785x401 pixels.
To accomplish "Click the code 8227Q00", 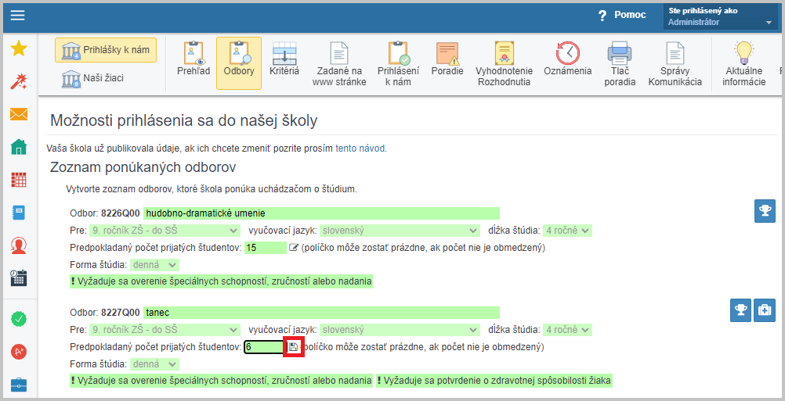I will pos(121,313).
